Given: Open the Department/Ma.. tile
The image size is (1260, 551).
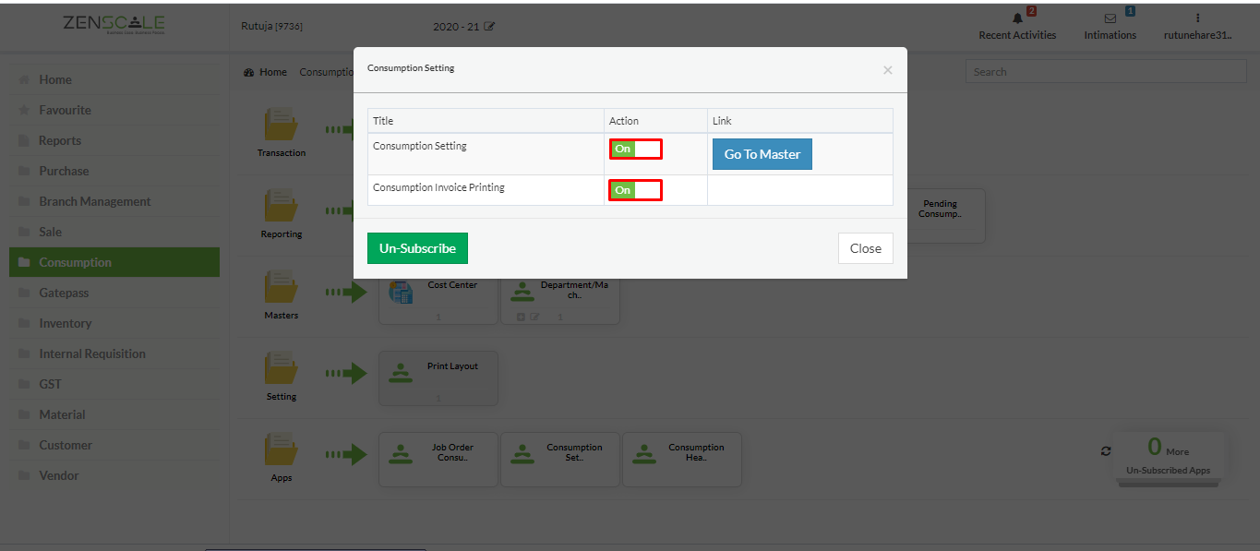Looking at the screenshot, I should (x=560, y=297).
